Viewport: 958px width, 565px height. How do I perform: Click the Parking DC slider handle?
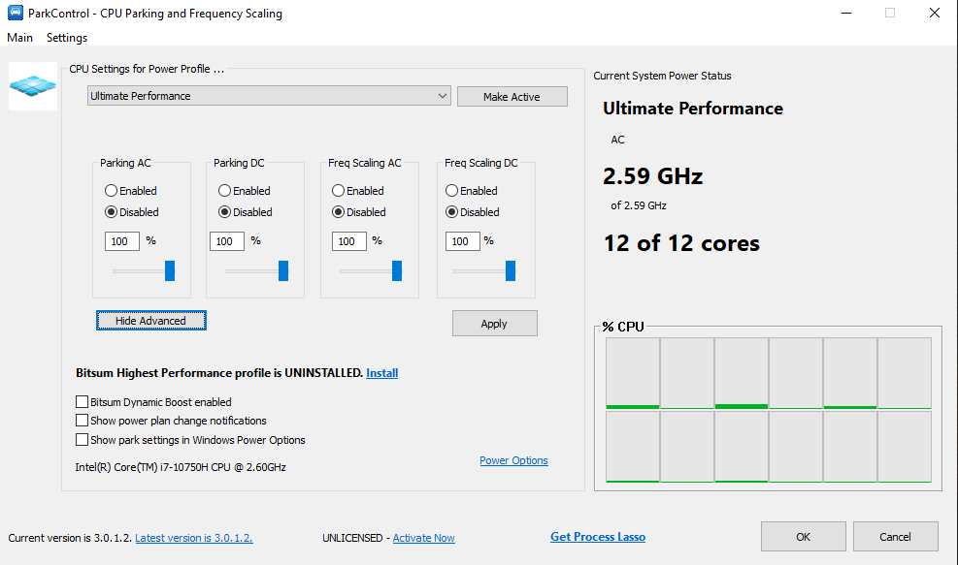point(283,271)
